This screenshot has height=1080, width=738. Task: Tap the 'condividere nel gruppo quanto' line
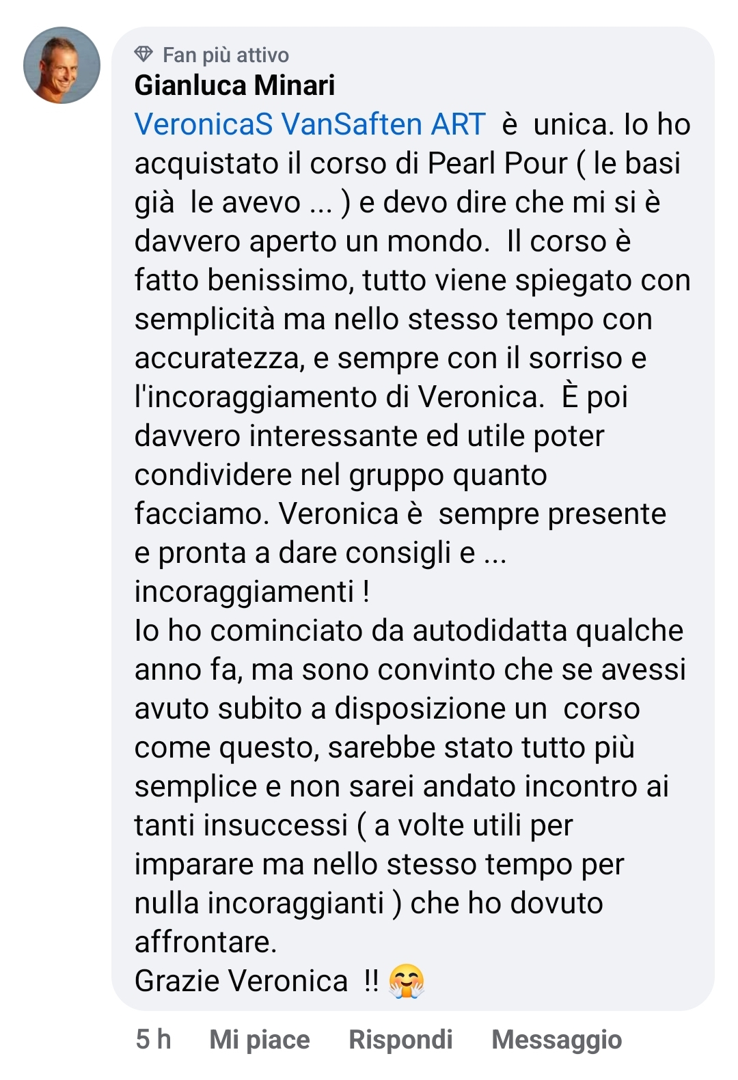(x=341, y=475)
